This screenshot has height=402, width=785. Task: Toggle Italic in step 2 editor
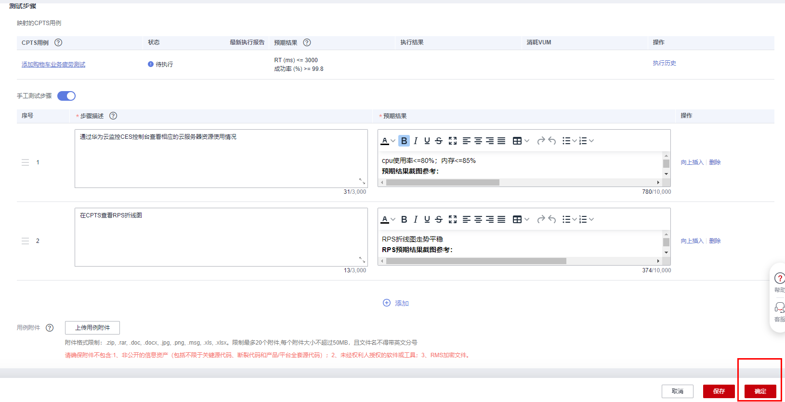416,219
